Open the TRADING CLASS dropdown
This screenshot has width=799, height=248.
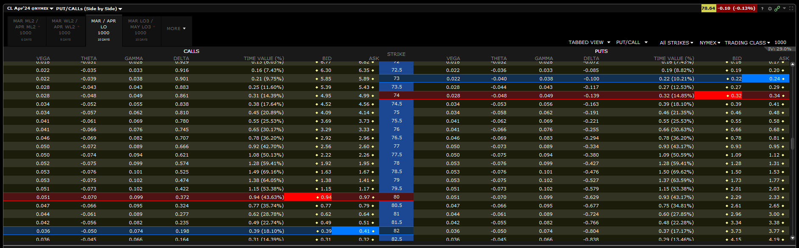point(747,43)
